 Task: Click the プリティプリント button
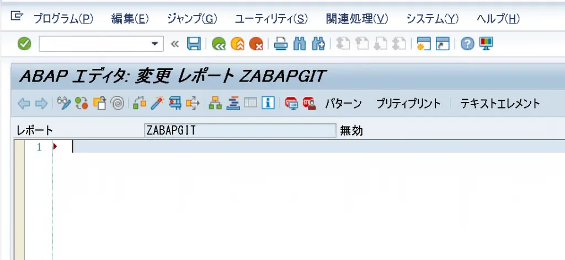tap(408, 104)
